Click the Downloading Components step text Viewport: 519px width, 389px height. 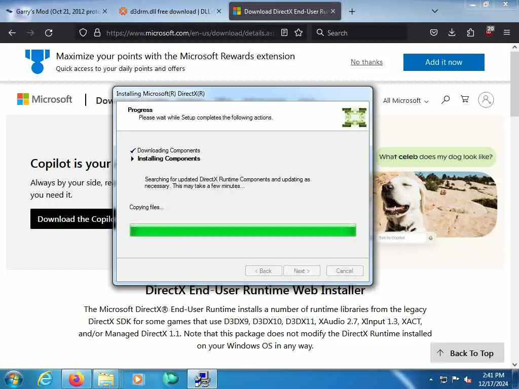[168, 150]
